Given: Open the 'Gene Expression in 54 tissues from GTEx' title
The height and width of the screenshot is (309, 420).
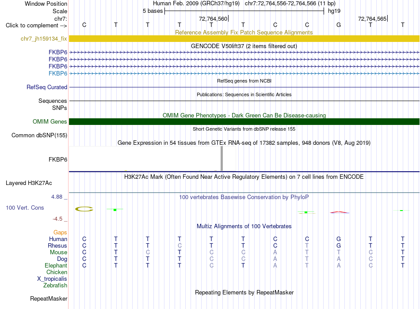Looking at the screenshot, I should (x=244, y=143).
